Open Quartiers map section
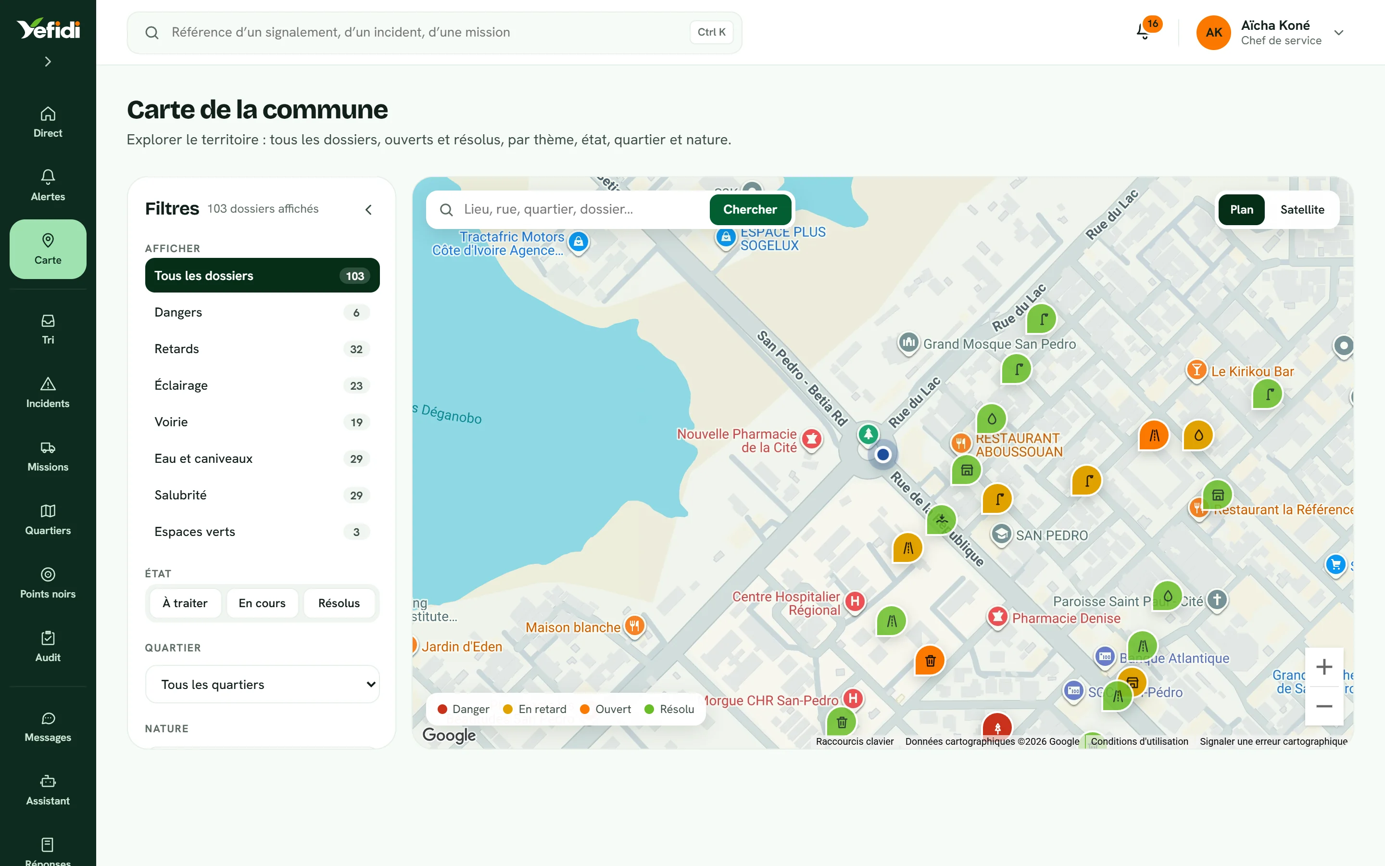The height and width of the screenshot is (866, 1385). (x=48, y=520)
